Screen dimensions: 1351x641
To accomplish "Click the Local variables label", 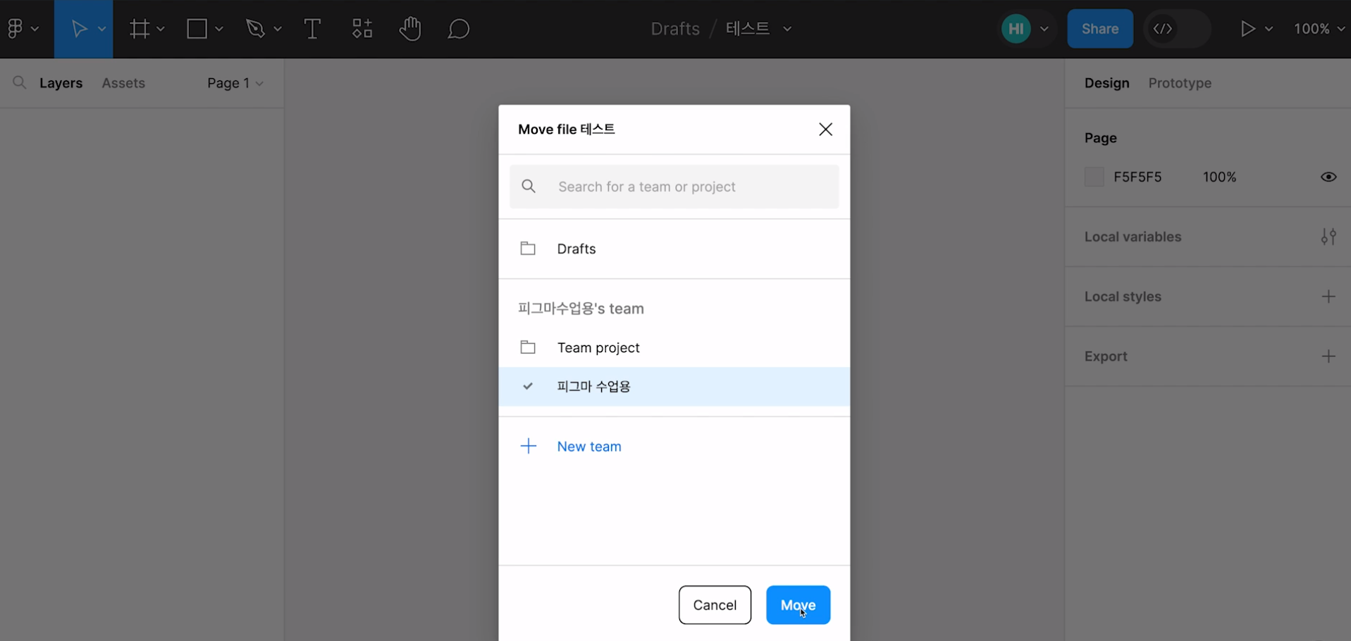I will click(1133, 237).
